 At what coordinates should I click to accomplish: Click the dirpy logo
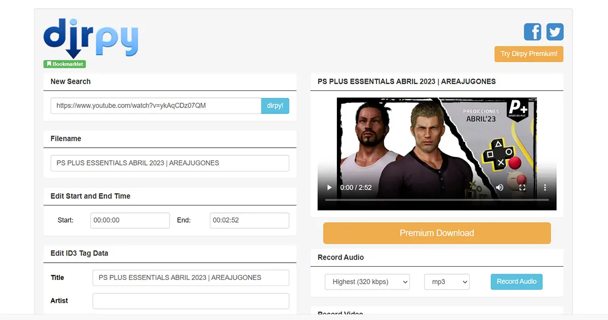pos(91,38)
